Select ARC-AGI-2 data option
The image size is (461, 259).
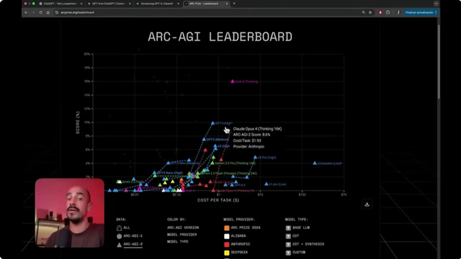(x=129, y=244)
